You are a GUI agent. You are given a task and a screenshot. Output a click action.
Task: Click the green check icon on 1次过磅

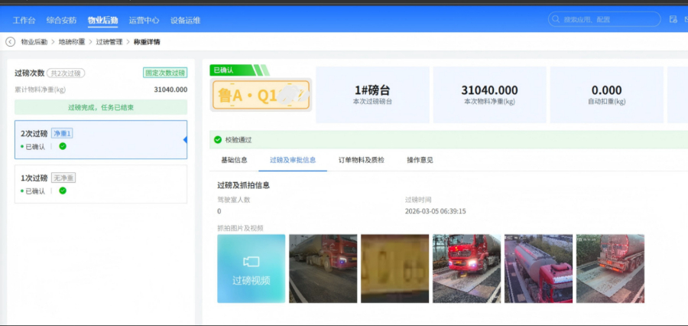pyautogui.click(x=63, y=191)
